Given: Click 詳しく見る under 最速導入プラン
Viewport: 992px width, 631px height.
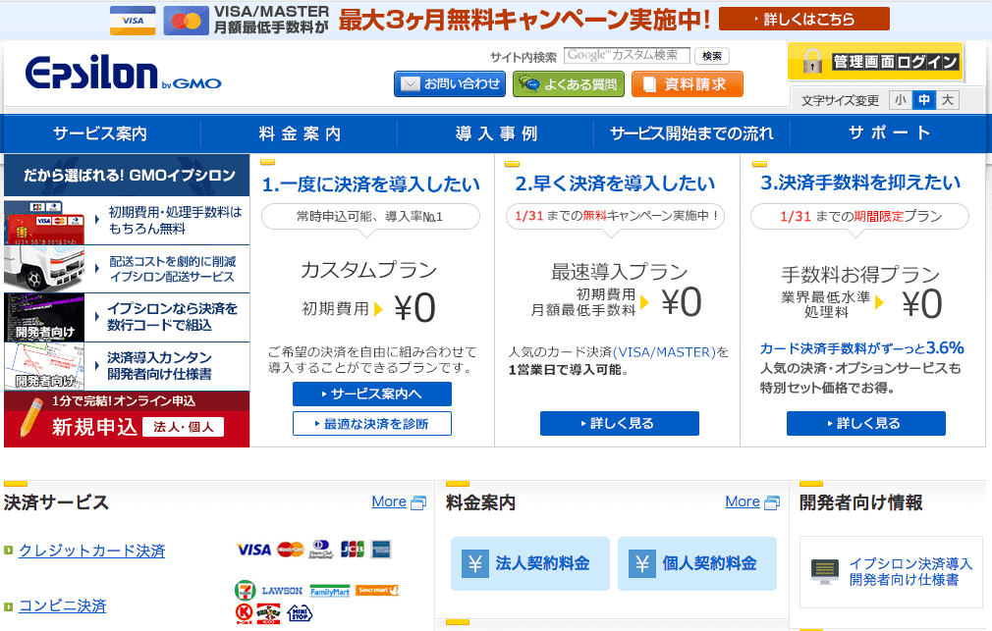Looking at the screenshot, I should [620, 424].
